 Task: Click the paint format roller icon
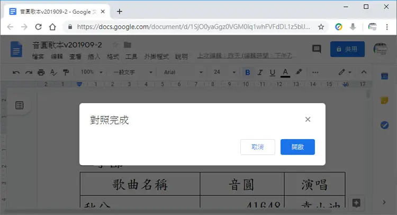click(x=66, y=72)
